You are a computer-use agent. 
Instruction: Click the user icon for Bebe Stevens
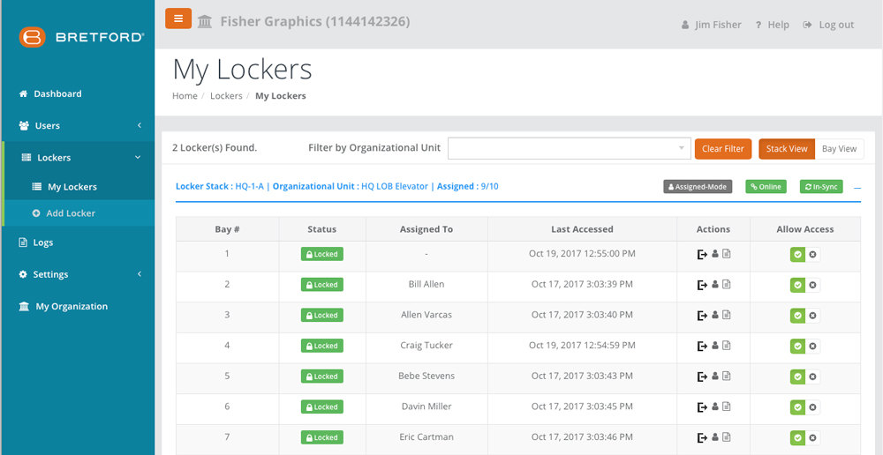[715, 376]
